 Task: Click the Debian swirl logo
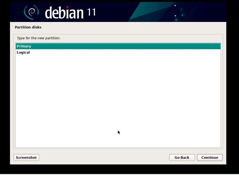[31, 12]
